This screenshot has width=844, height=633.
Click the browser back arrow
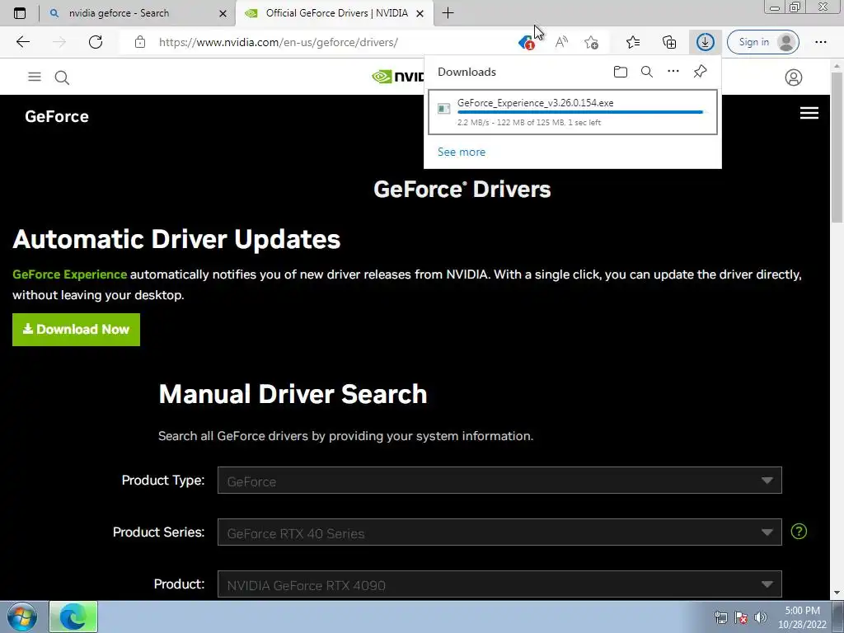[22, 42]
